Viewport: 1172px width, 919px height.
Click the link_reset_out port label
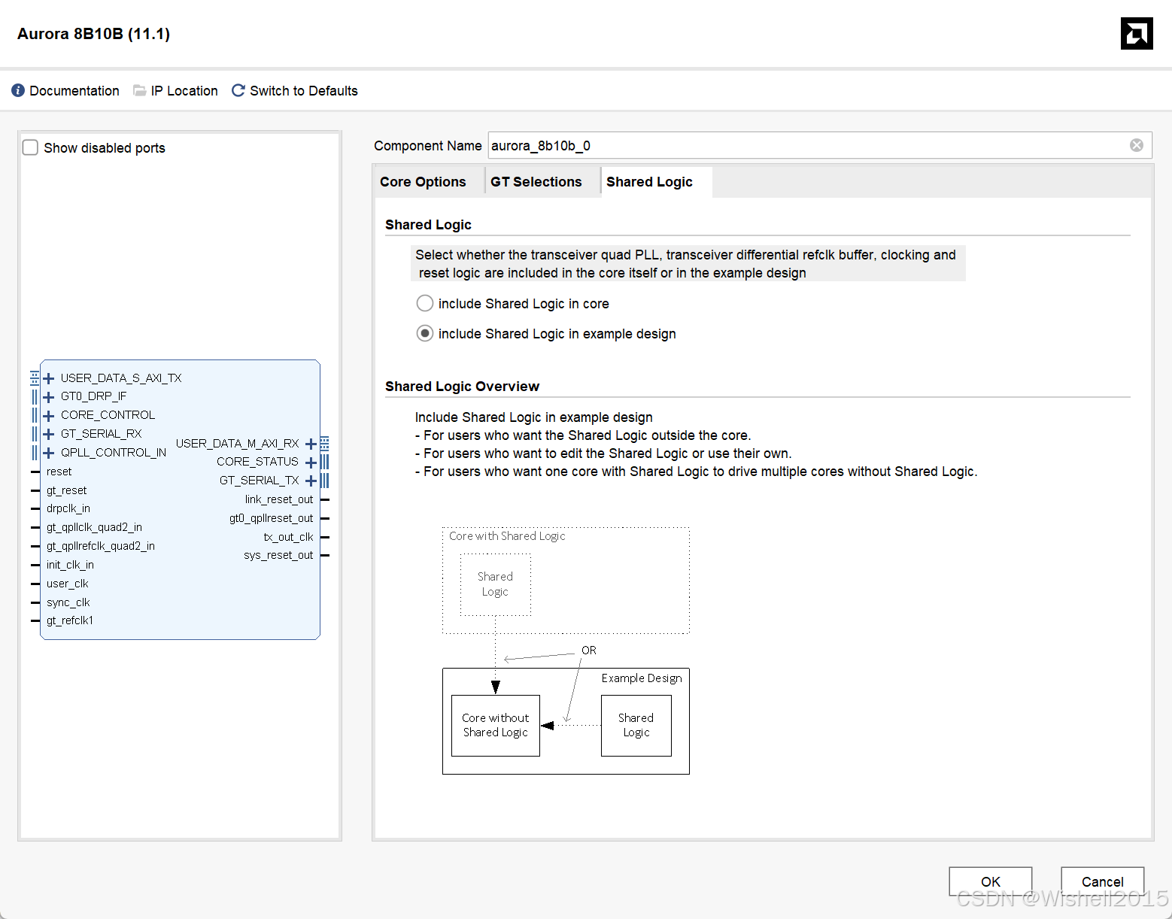[279, 499]
